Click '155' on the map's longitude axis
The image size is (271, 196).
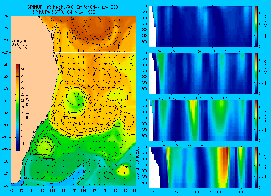(73, 191)
